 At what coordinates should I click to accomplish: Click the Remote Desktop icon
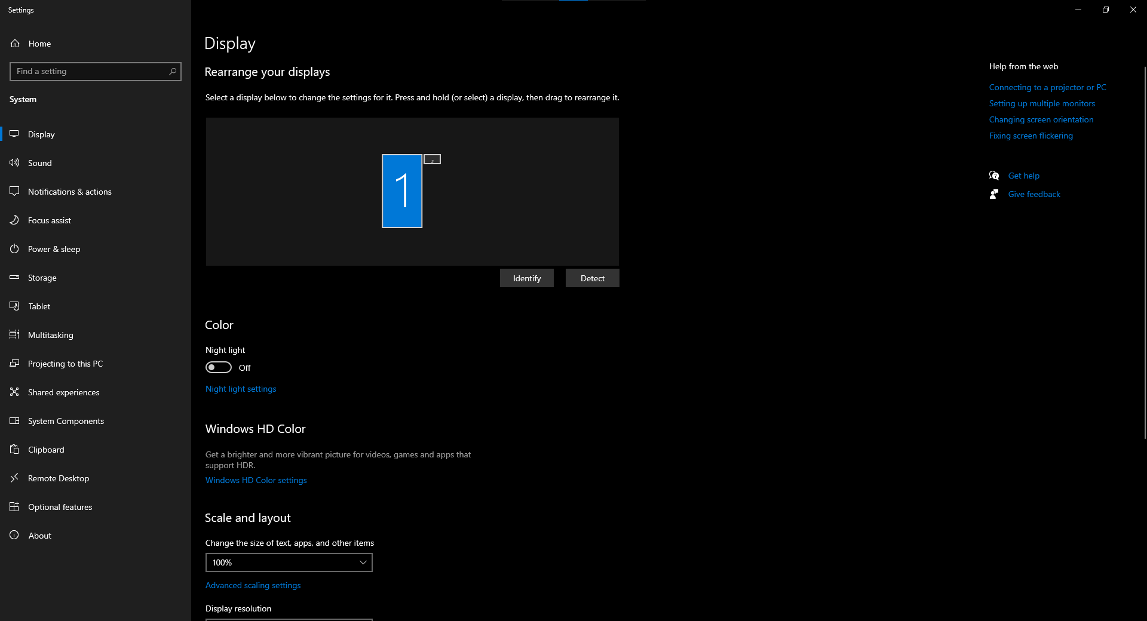point(14,478)
